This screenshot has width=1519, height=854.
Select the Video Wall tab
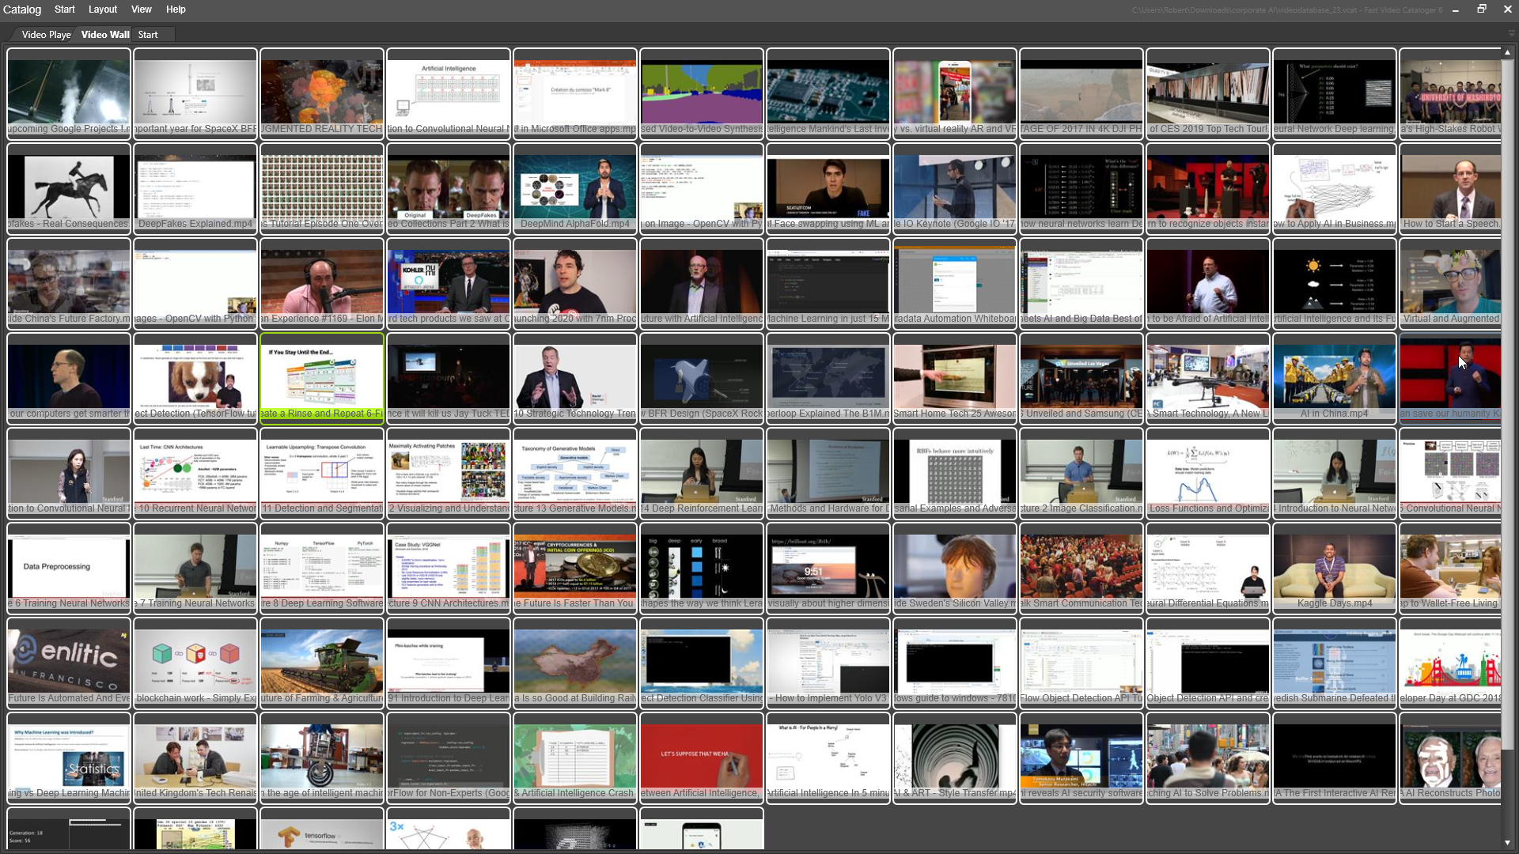(x=105, y=35)
